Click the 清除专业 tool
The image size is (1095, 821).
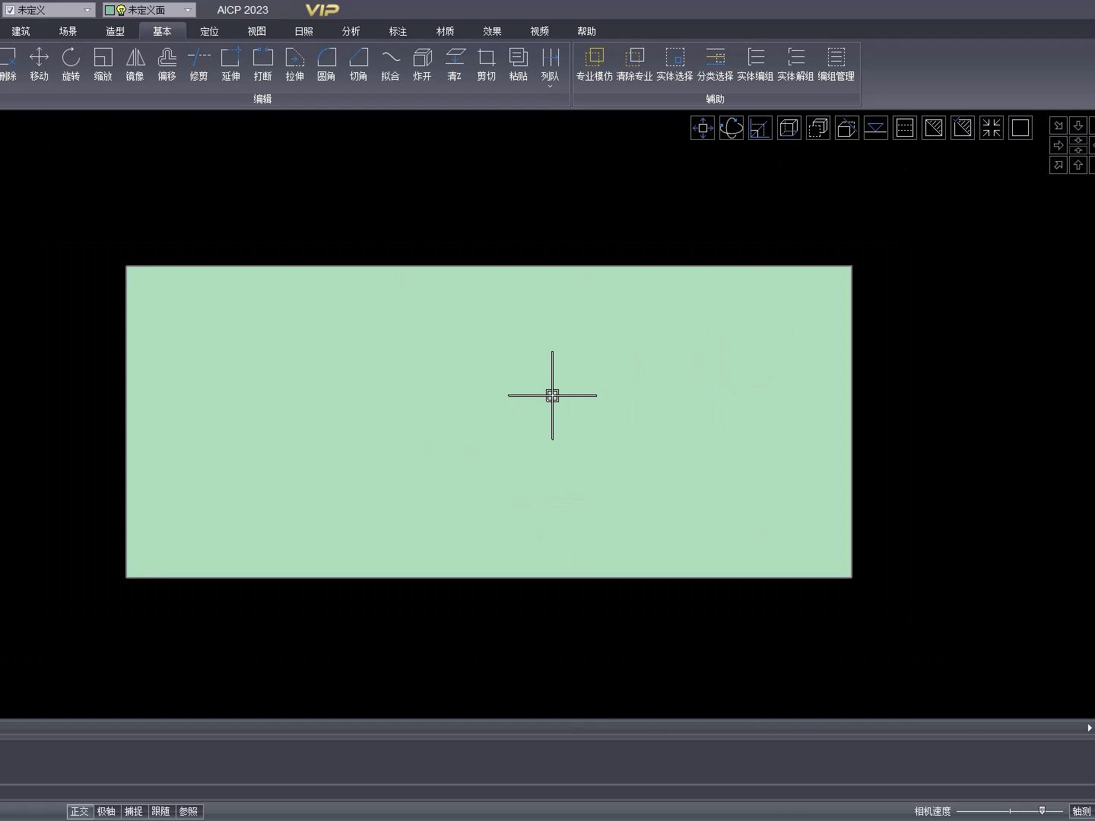pos(634,65)
